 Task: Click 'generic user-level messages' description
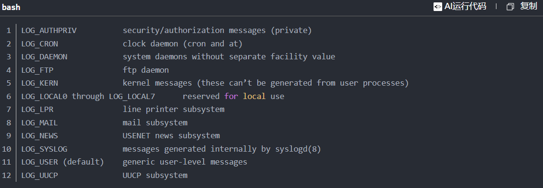(185, 162)
